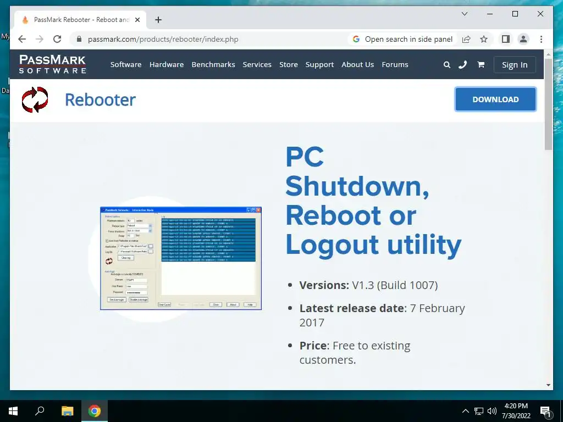Viewport: 563px width, 422px height.
Task: Open the Store menu
Action: coord(289,65)
